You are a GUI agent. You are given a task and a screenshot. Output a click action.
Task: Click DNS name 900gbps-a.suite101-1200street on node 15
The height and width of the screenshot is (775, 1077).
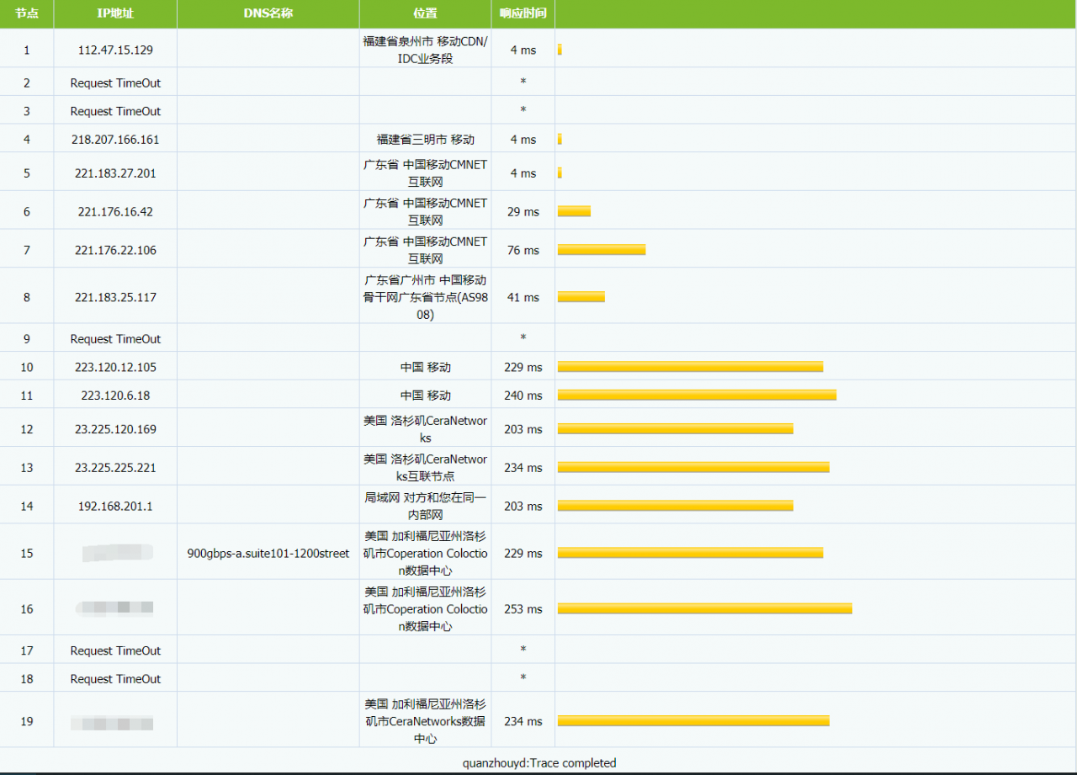tap(268, 553)
